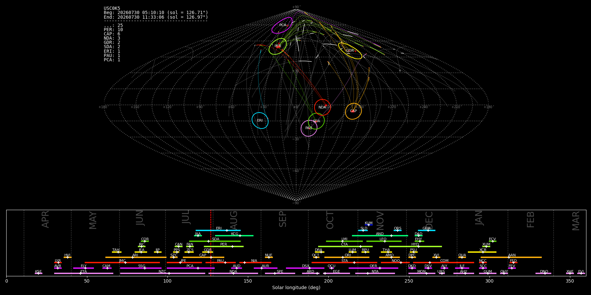Select the GEM shower bar in December

point(427,230)
